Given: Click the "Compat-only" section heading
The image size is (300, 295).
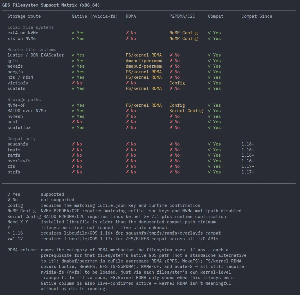Looking at the screenshot, I should [21, 139].
